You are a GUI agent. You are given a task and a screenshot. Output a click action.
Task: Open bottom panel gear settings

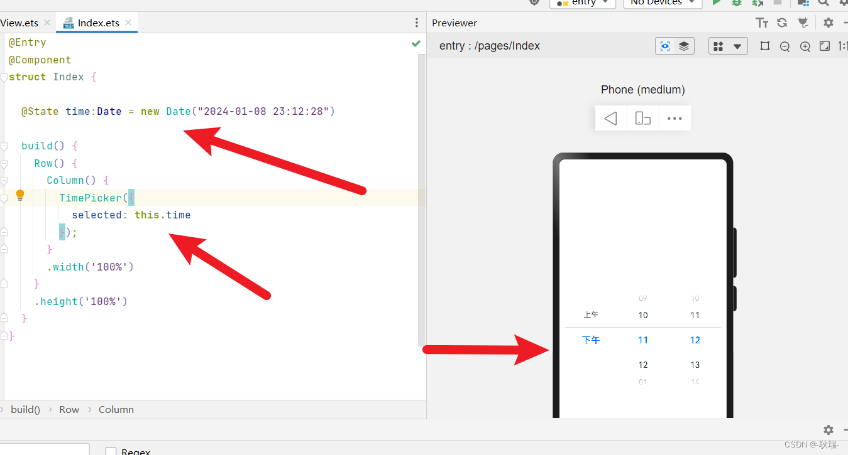tap(829, 430)
